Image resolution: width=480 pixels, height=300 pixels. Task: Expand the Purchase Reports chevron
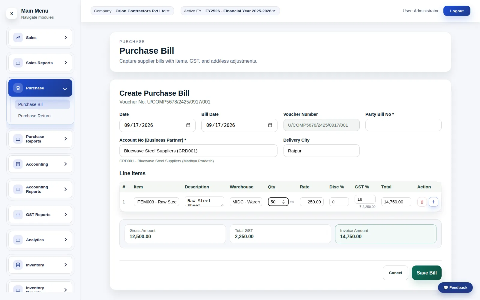66,139
